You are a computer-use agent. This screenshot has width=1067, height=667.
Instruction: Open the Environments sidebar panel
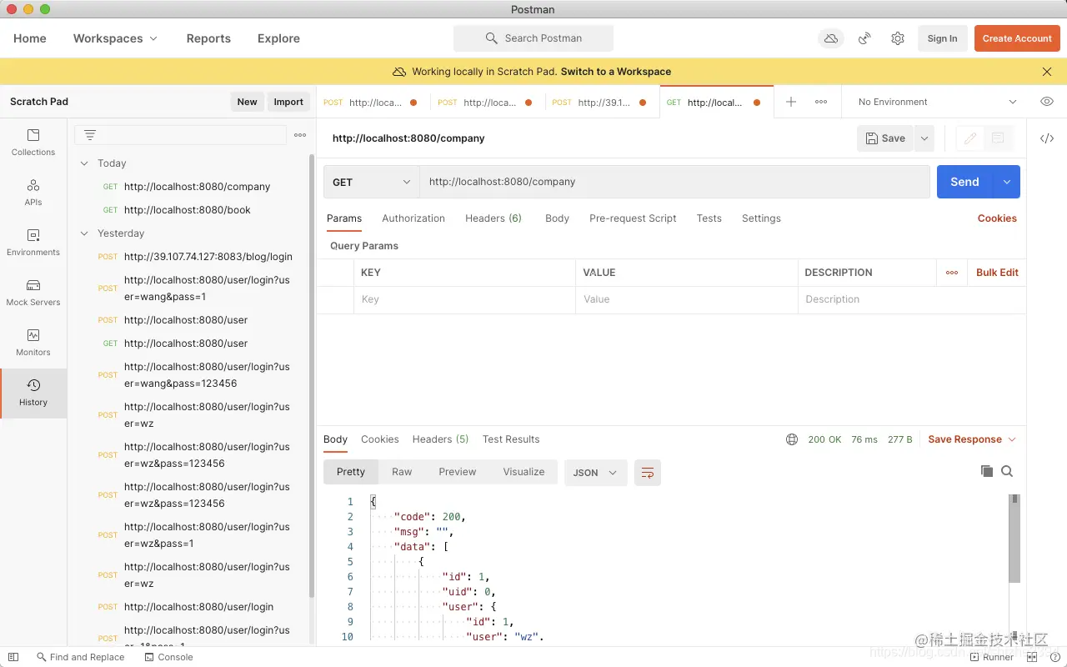pos(33,242)
